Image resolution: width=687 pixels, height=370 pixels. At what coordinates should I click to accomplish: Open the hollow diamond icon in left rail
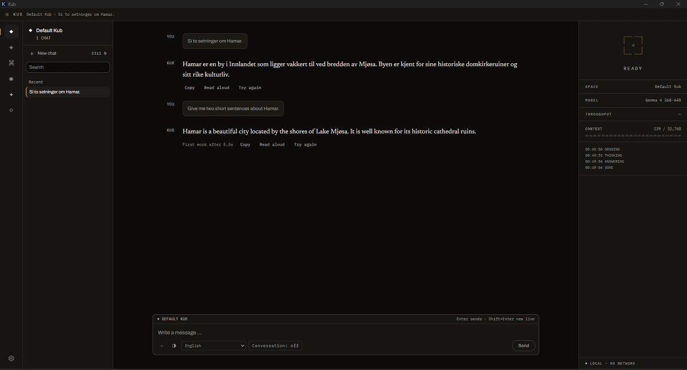point(11,111)
